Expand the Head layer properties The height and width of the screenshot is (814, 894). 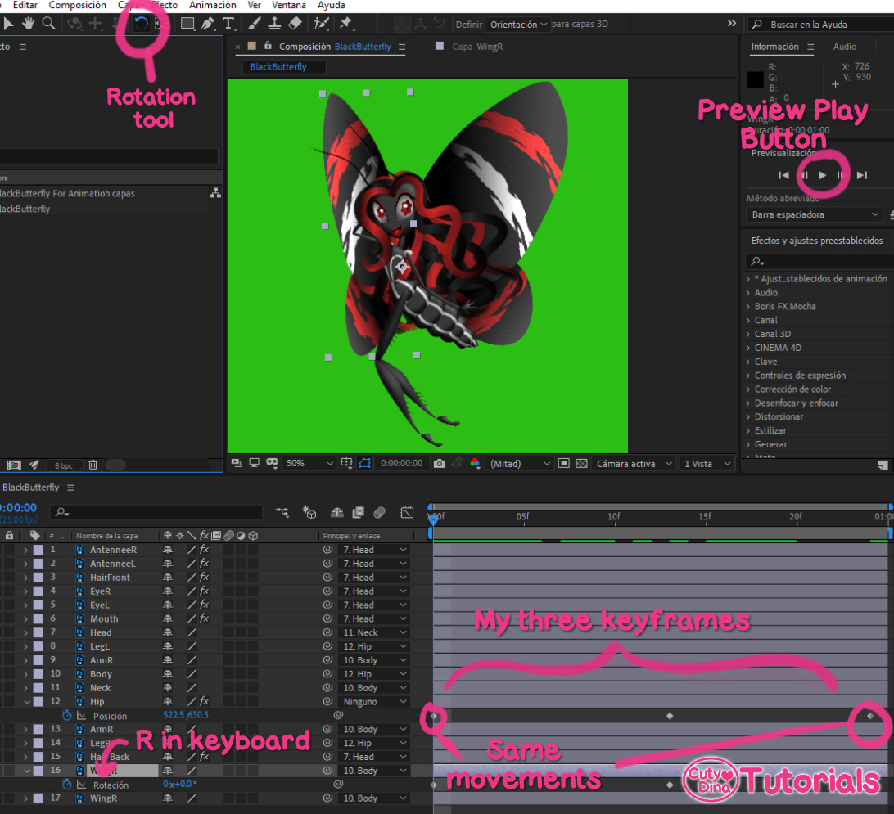point(25,632)
